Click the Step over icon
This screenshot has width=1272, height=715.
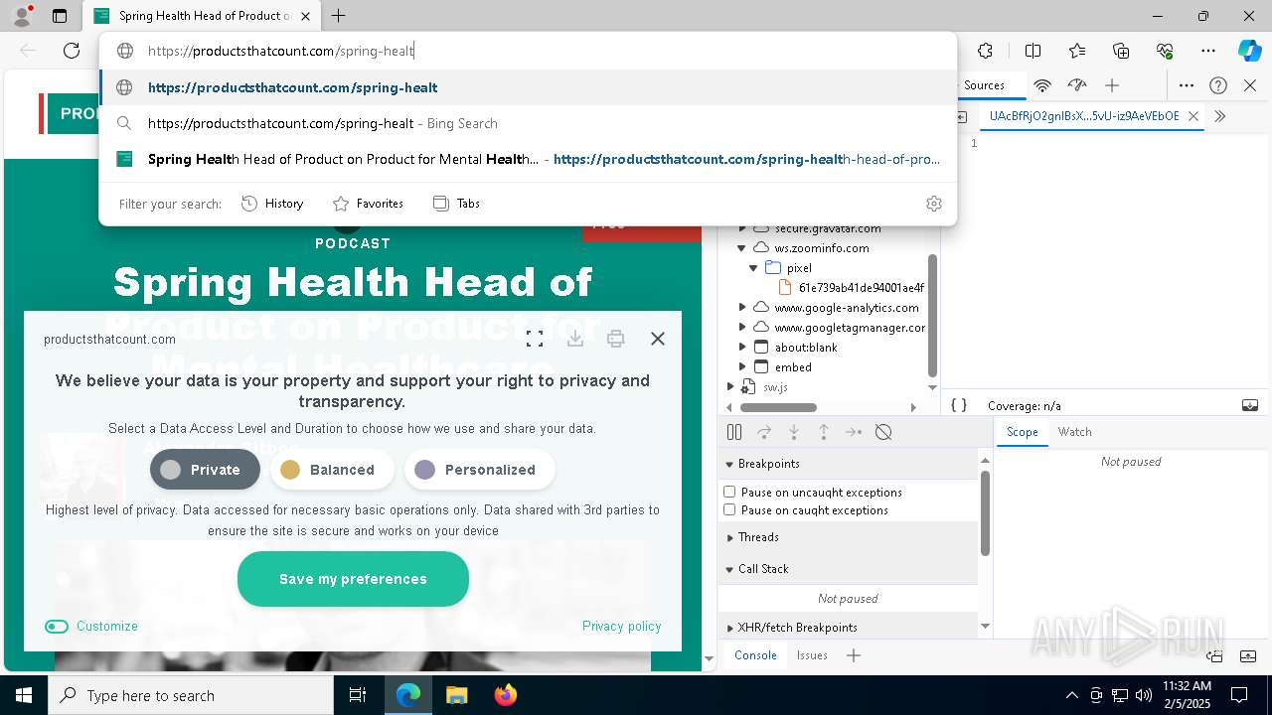(764, 432)
